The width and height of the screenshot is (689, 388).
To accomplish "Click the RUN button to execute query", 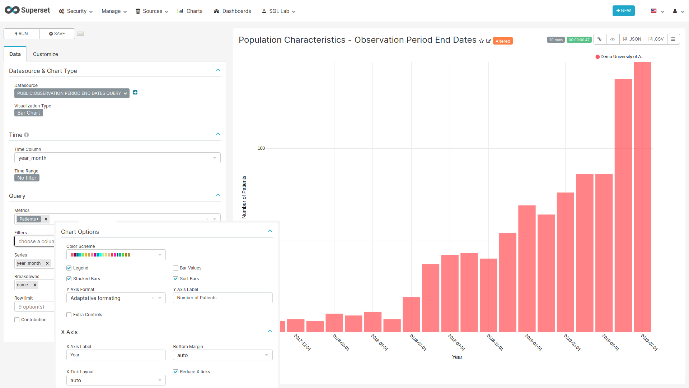I will 21,33.
